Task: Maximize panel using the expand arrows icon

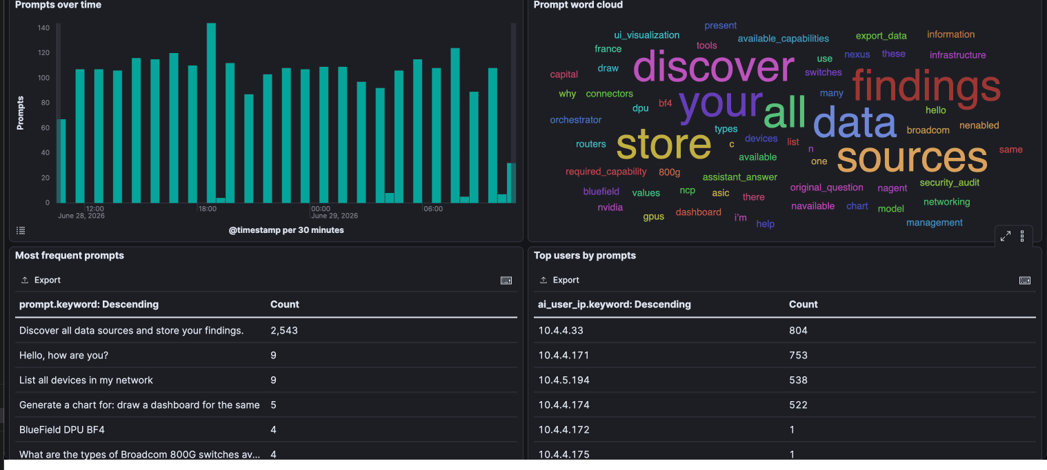Action: coord(1006,236)
